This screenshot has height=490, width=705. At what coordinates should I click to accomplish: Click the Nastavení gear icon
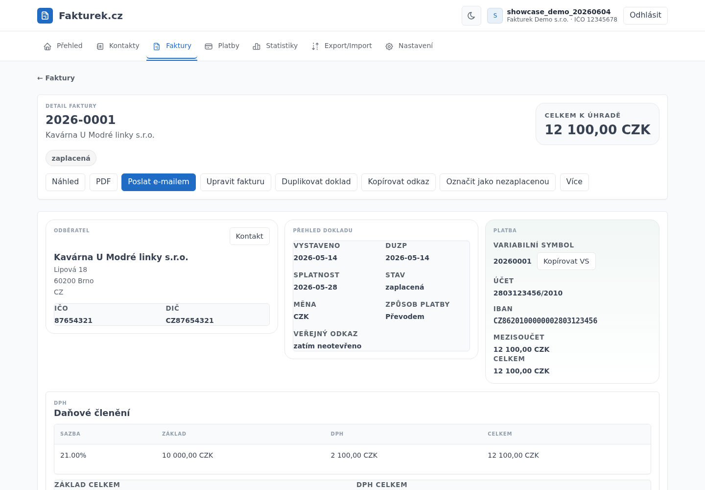[389, 47]
